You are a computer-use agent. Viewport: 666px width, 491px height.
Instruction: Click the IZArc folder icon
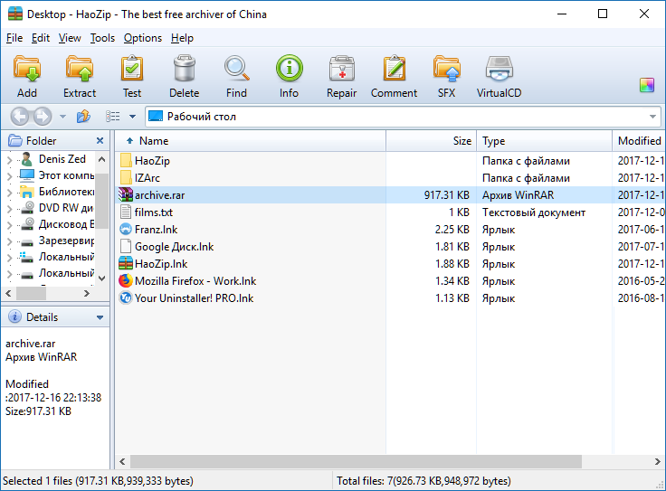click(126, 177)
